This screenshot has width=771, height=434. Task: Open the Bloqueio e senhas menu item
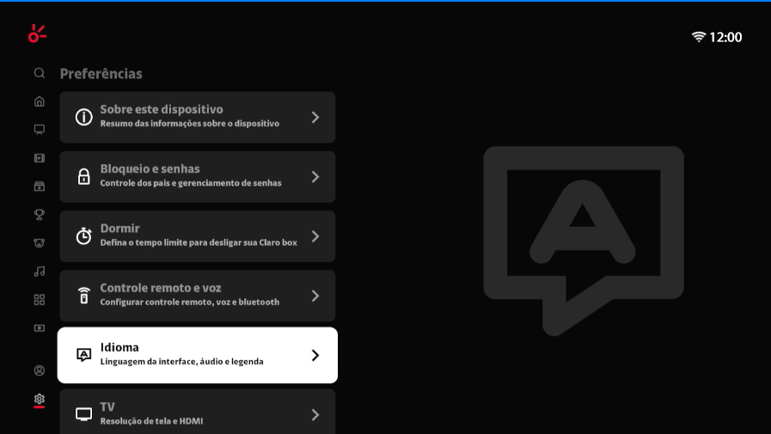[197, 176]
